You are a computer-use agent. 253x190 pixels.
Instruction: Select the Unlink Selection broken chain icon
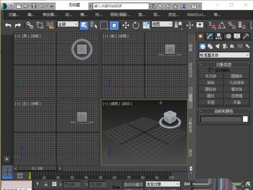click(40, 25)
